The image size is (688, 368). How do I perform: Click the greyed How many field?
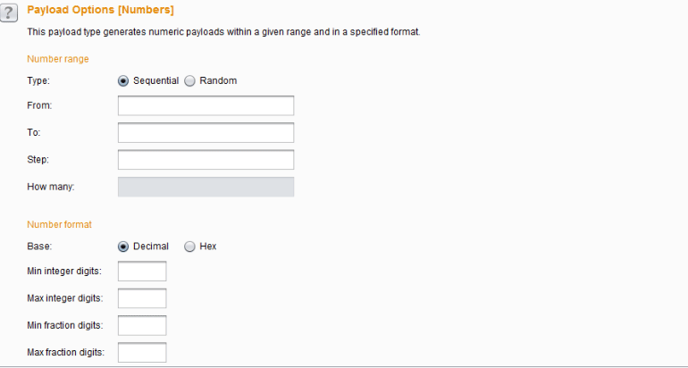tap(206, 187)
